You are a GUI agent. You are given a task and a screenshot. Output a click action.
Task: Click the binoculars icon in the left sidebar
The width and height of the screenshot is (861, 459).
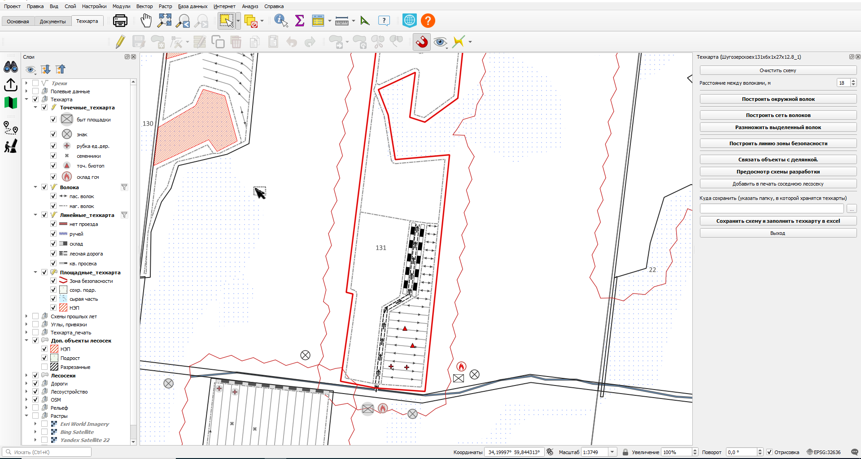tap(11, 67)
